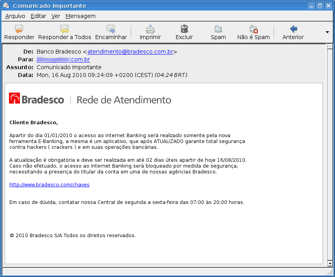Click the sender name "Banco Bradesco"
Image resolution: width=335 pixels, height=277 pixels.
coord(59,52)
